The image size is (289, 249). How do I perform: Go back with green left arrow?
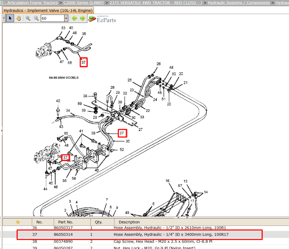pyautogui.click(x=74, y=18)
